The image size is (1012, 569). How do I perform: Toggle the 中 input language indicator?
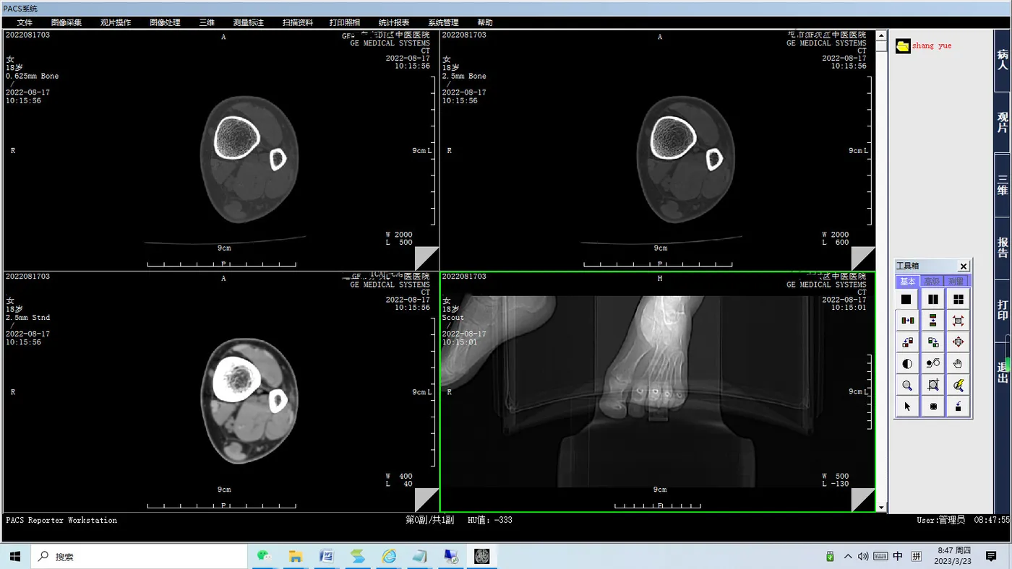[x=898, y=557]
